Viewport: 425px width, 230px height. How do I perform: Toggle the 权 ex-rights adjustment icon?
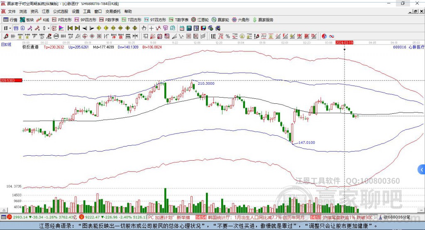[54, 28]
